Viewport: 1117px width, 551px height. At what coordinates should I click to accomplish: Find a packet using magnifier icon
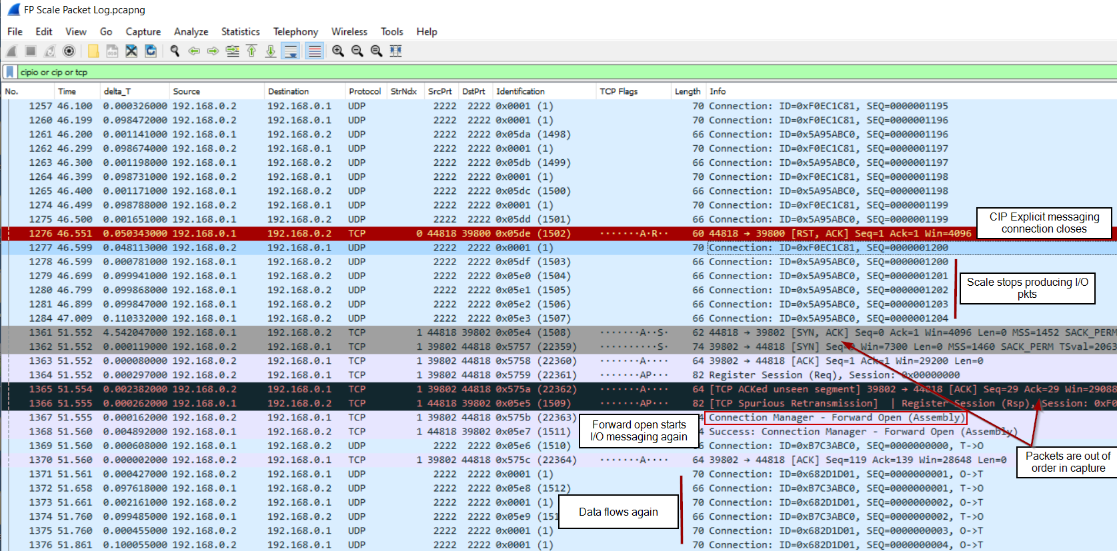(x=175, y=51)
